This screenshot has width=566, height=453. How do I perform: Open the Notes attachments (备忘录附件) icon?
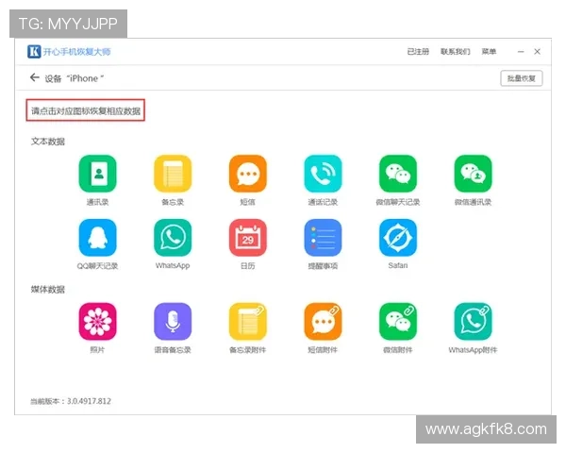tap(247, 321)
